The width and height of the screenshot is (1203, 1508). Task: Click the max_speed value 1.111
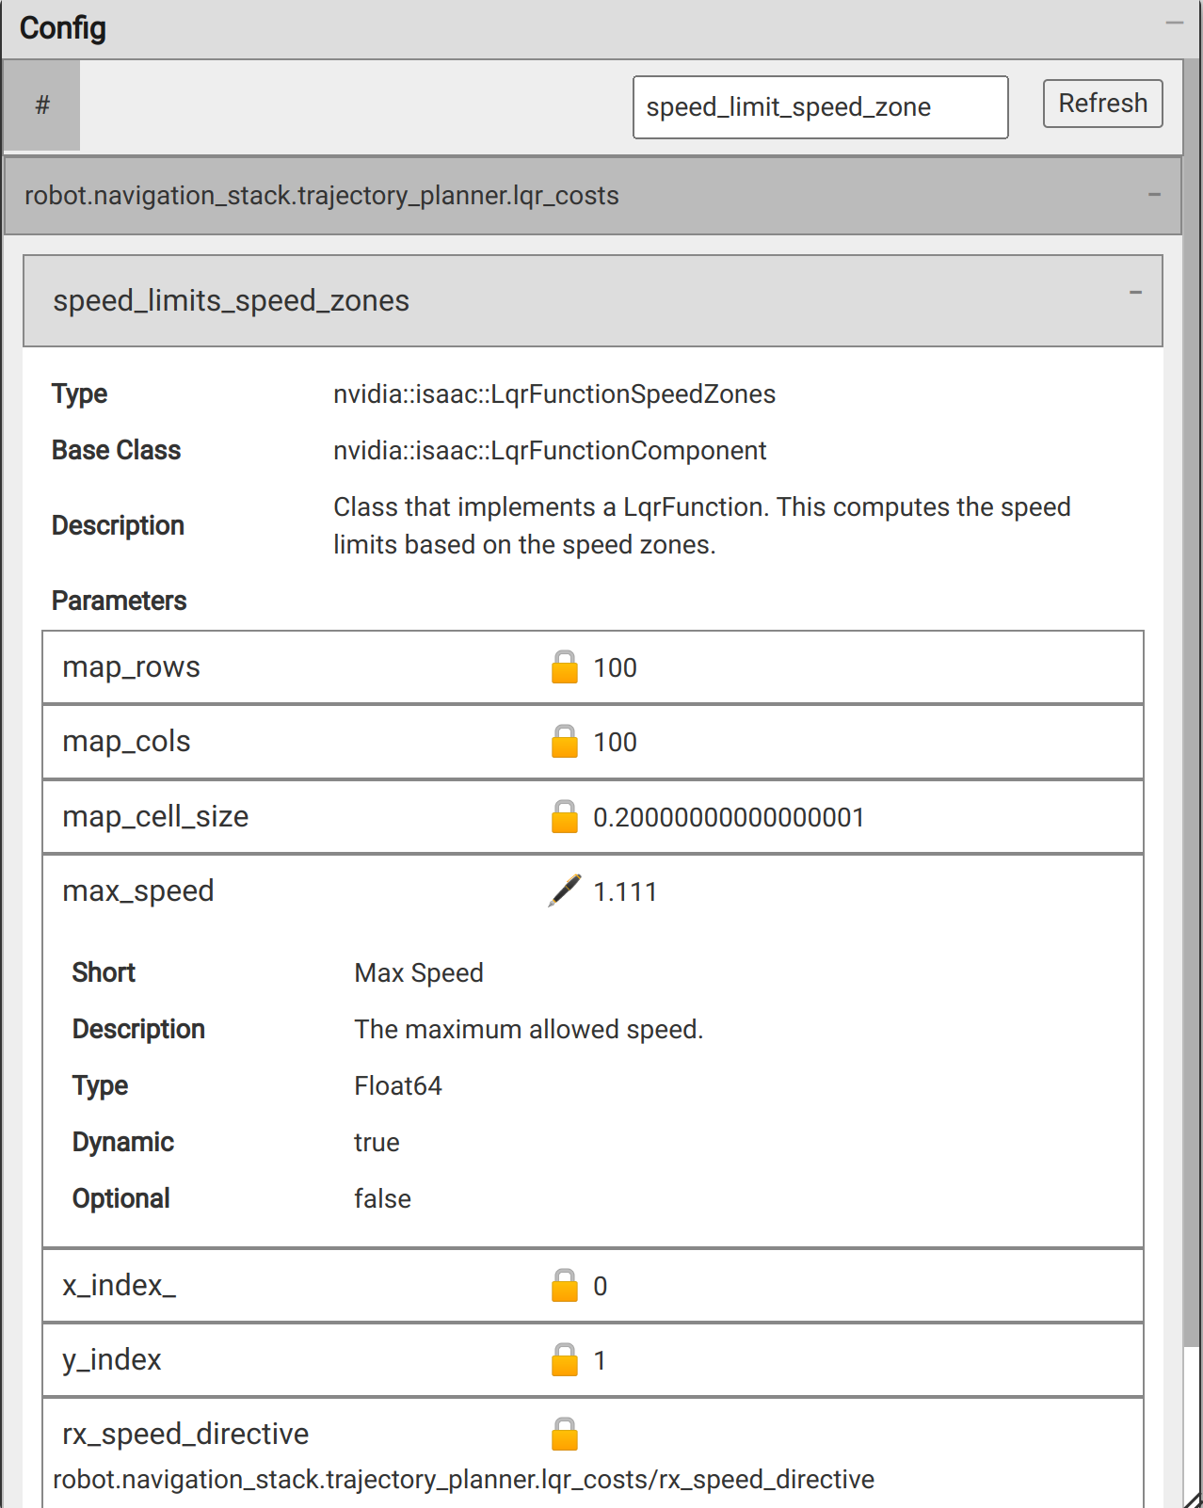click(x=625, y=891)
